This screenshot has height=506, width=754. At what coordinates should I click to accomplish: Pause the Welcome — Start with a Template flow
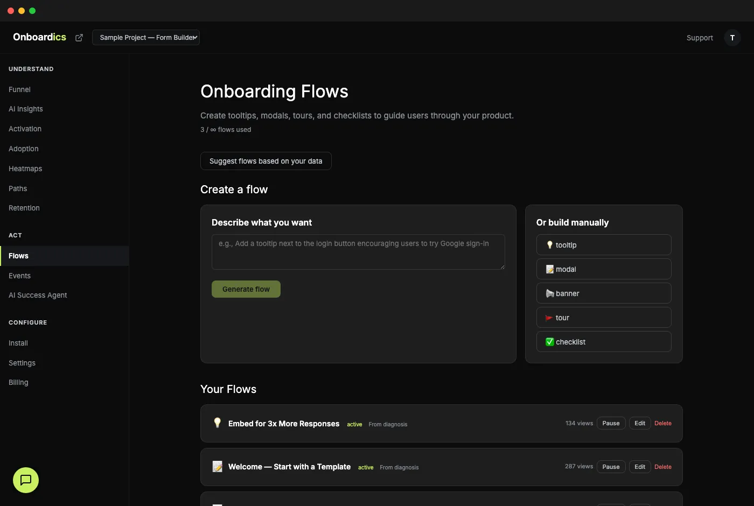coord(611,467)
